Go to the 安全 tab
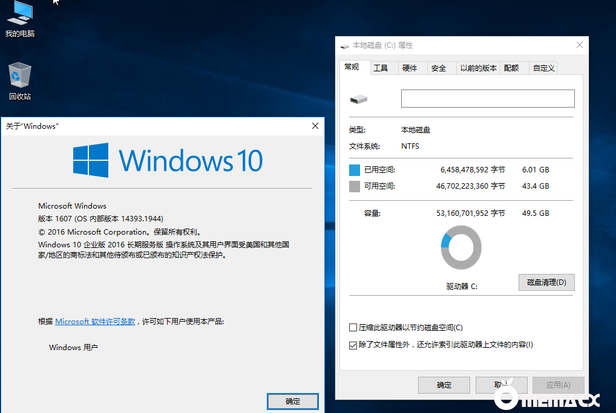616x413 pixels. [439, 68]
